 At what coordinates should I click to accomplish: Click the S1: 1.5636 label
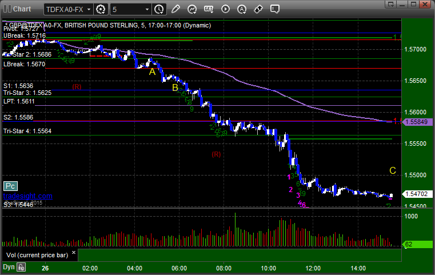pyautogui.click(x=18, y=86)
